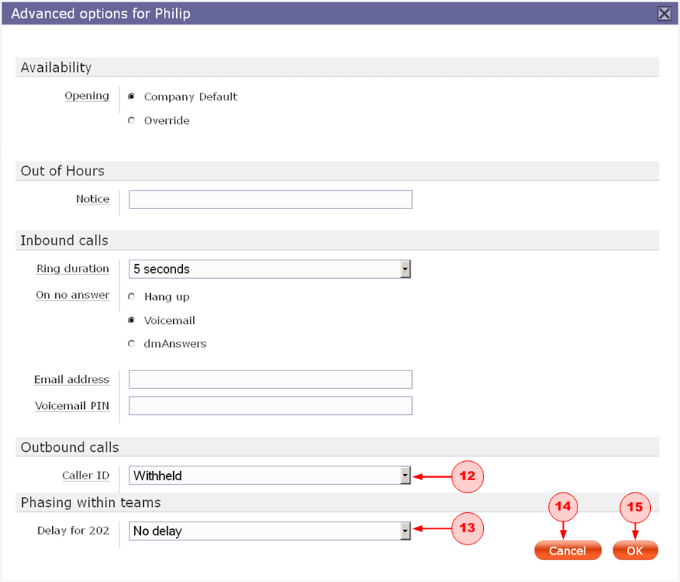The image size is (680, 582).
Task: Click the Email address input field
Action: [270, 380]
